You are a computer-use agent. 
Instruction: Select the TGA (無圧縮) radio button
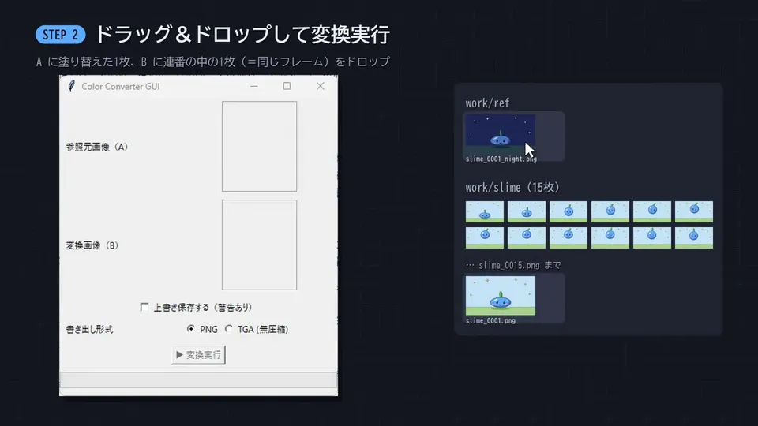point(229,328)
